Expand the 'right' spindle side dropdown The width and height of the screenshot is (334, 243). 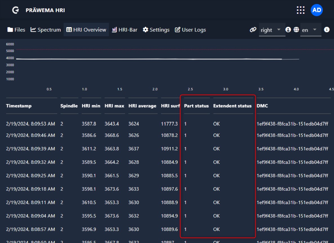(x=272, y=30)
